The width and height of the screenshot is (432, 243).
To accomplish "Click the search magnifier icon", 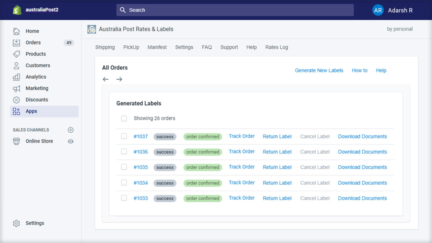I will click(123, 10).
